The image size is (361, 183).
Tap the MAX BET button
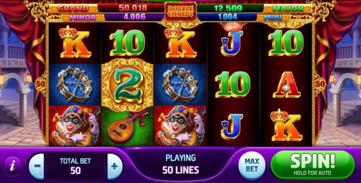coord(252,165)
